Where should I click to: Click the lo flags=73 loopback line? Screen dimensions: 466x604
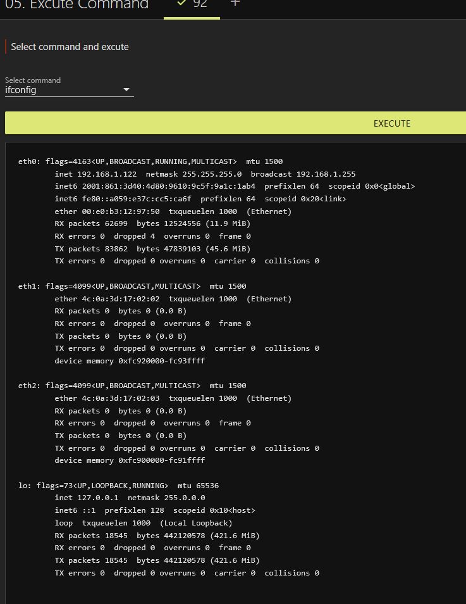(118, 486)
